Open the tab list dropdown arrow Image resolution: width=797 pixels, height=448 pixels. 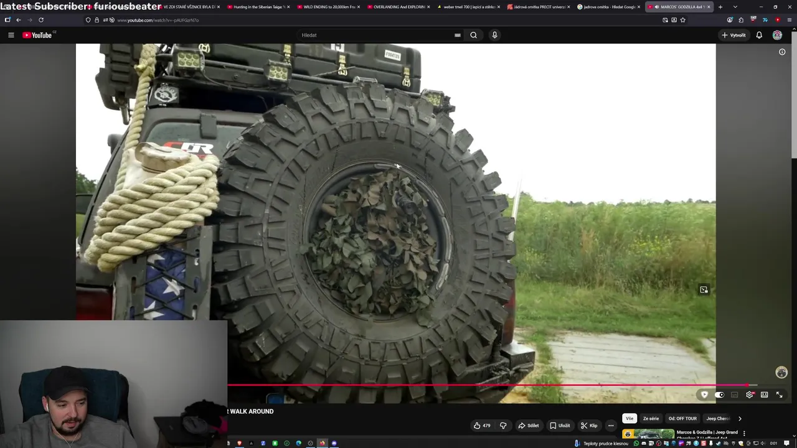pos(735,7)
